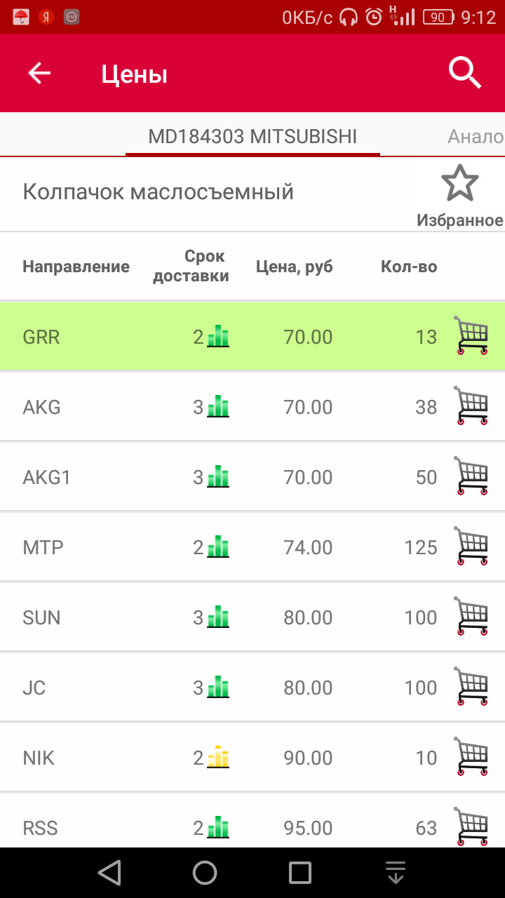Switch to the Аналоги tab
This screenshot has width=505, height=898.
point(476,136)
